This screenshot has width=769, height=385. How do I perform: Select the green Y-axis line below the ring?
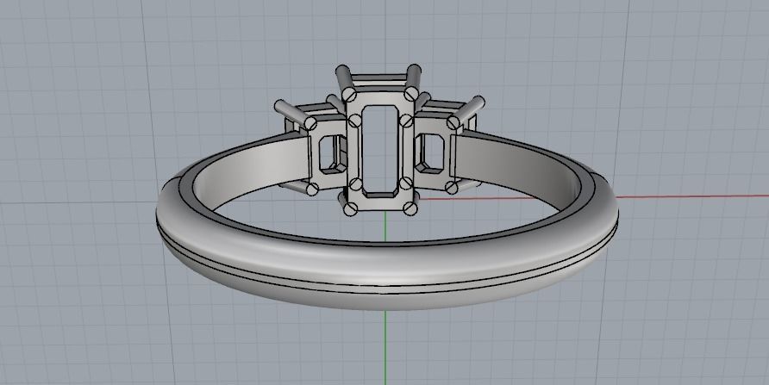pyautogui.click(x=385, y=347)
